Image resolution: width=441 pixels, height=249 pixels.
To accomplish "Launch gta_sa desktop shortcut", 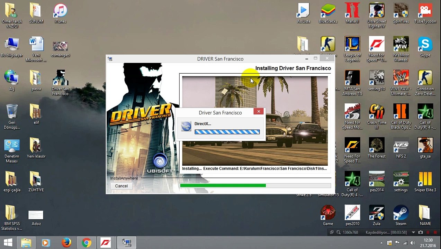I will click(x=425, y=148).
